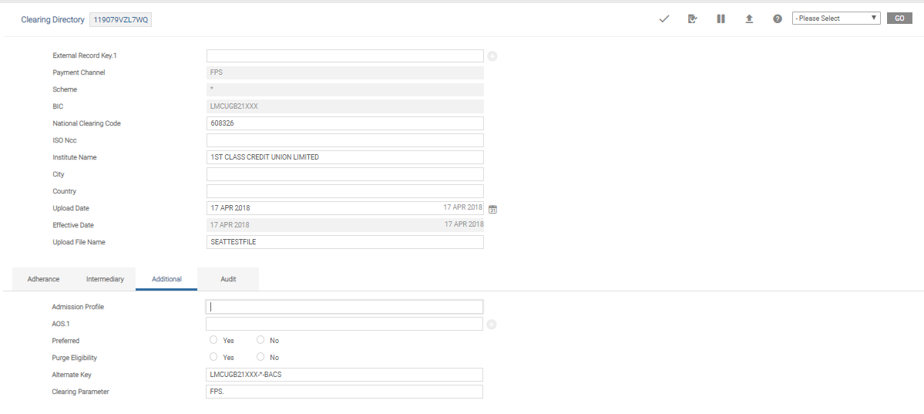Viewport: 924px width, 414px height.
Task: Go to the Audit tab
Action: (x=228, y=279)
